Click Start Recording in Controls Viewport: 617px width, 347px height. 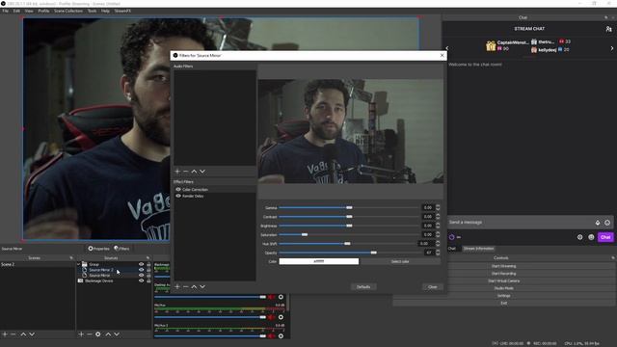(x=503, y=274)
